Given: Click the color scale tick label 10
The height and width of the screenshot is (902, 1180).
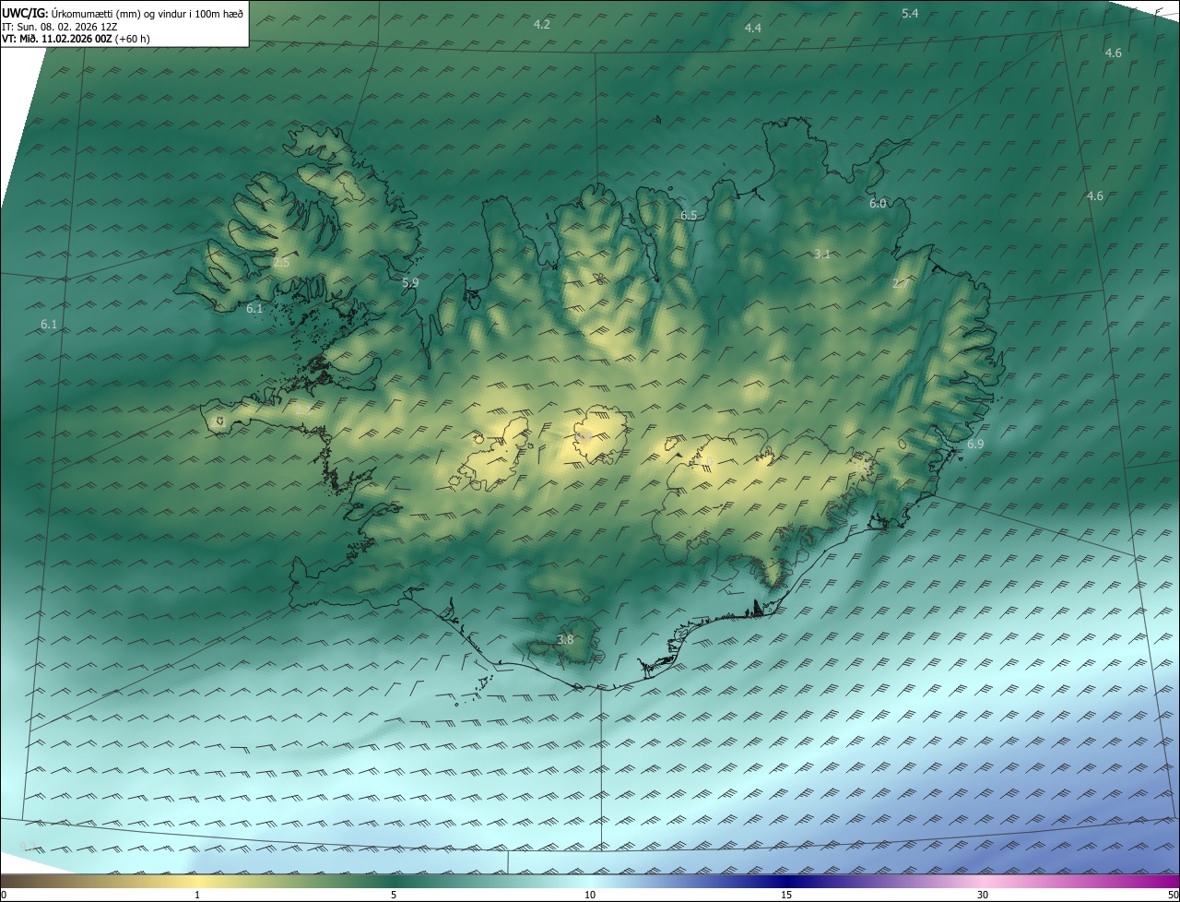Looking at the screenshot, I should (x=590, y=895).
